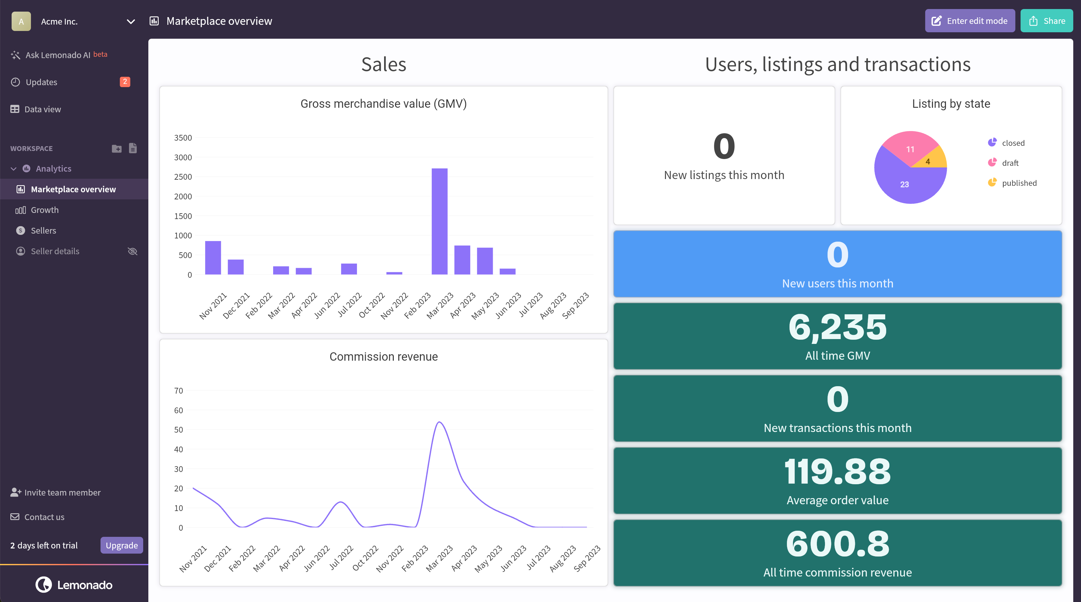Click the May 2023 GMV bar

[x=485, y=261]
